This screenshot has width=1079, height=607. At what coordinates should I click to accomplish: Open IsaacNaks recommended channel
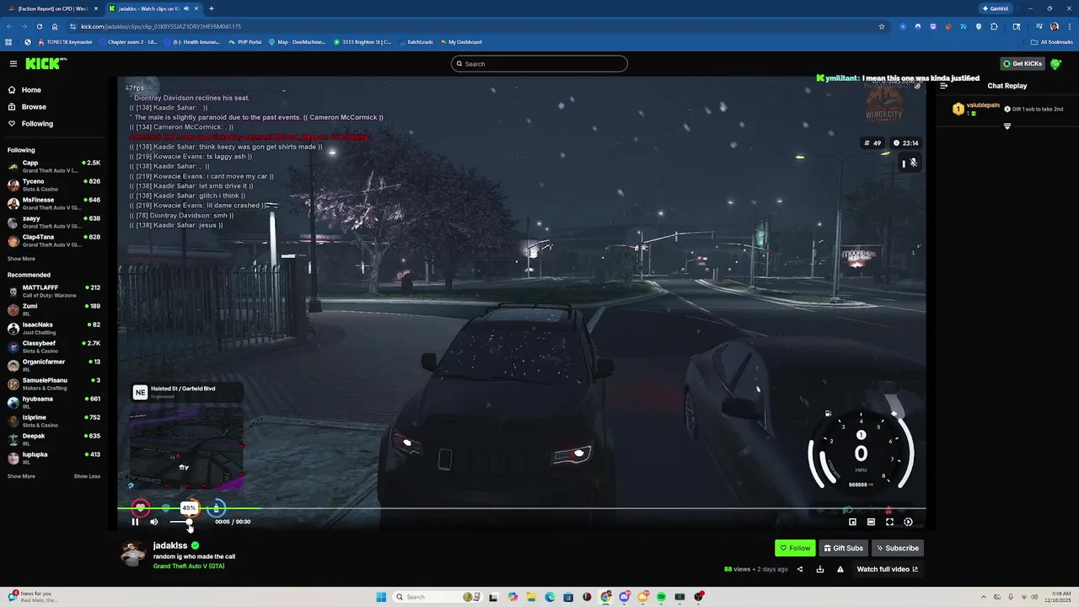tap(54, 328)
